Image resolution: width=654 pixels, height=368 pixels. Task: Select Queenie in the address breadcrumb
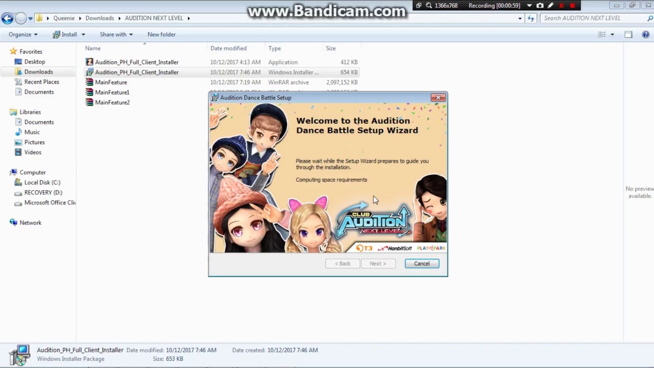pyautogui.click(x=64, y=18)
